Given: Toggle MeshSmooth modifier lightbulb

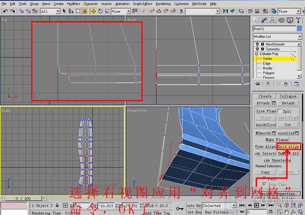Looking at the screenshot, I should pyautogui.click(x=257, y=44).
